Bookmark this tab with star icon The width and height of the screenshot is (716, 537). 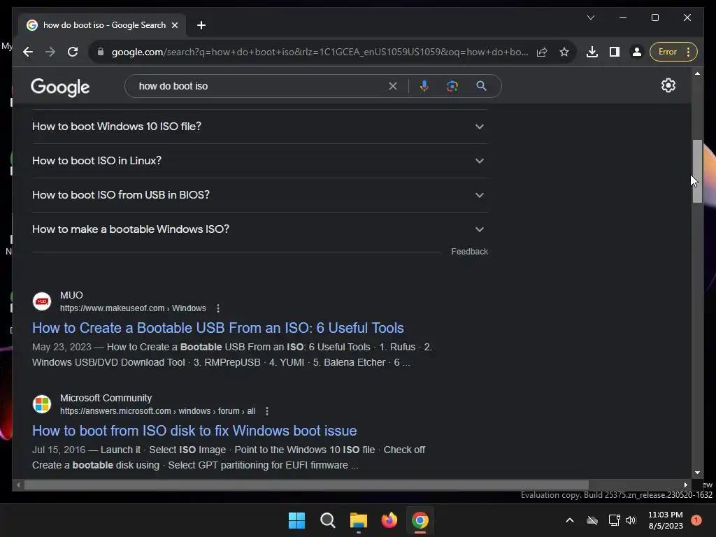pos(564,52)
